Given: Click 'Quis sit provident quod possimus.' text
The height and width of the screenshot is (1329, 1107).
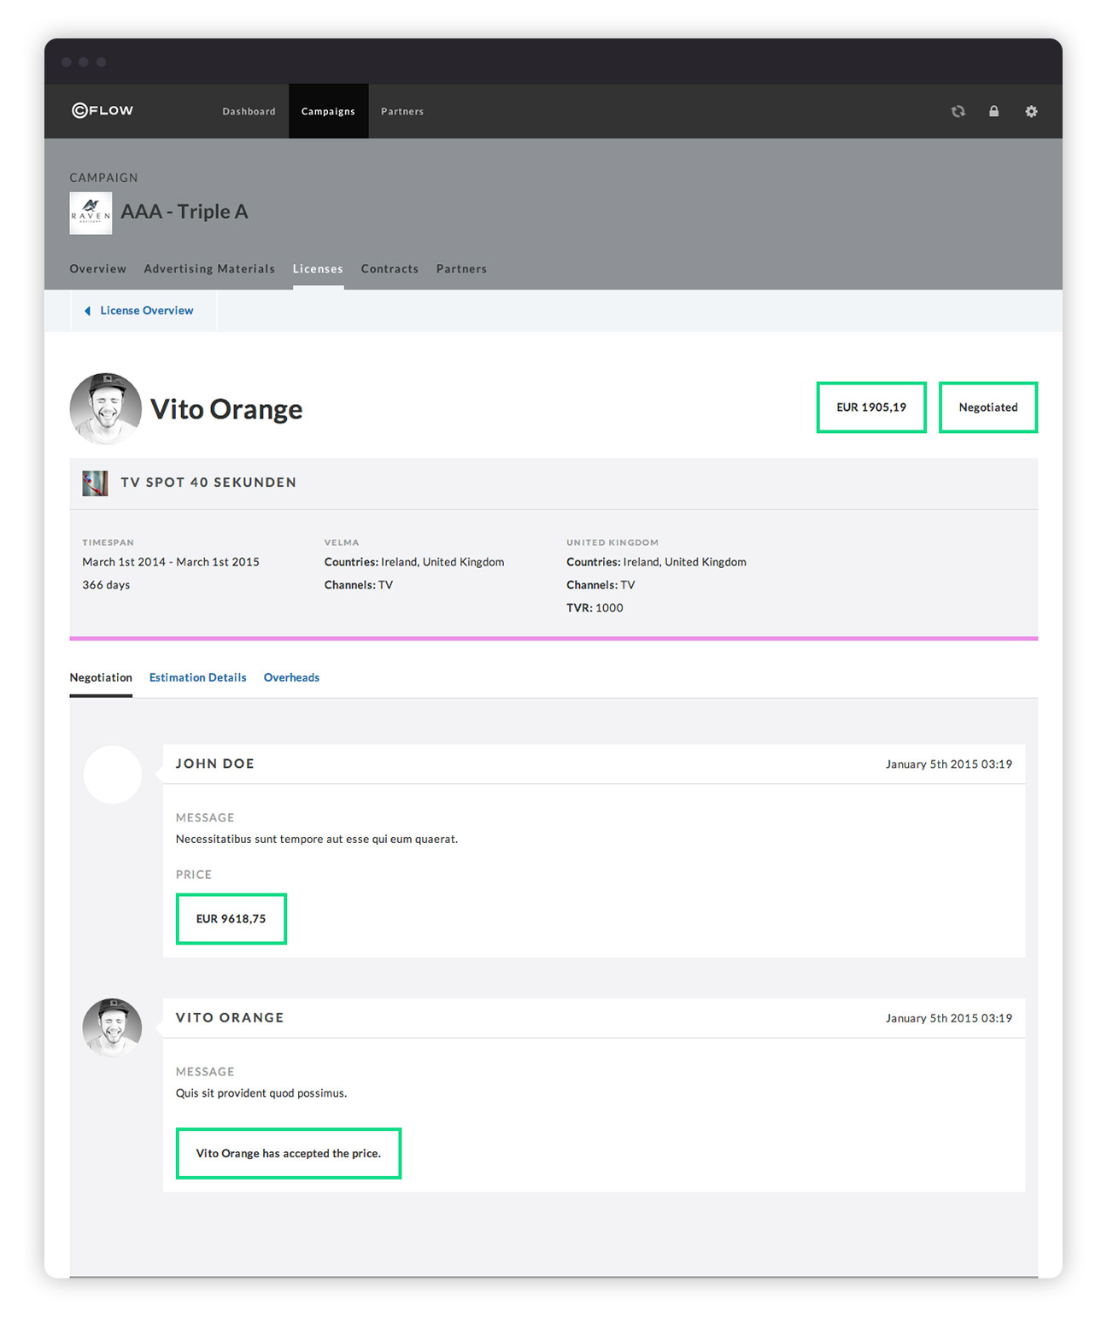Looking at the screenshot, I should [261, 1093].
